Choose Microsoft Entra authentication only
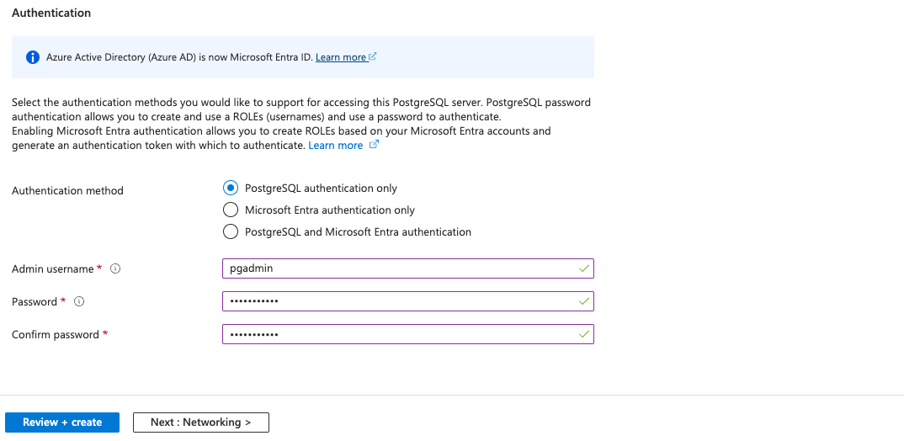 click(x=231, y=210)
